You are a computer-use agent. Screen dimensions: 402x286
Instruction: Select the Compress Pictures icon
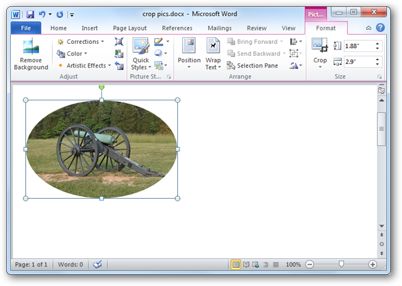(x=119, y=41)
